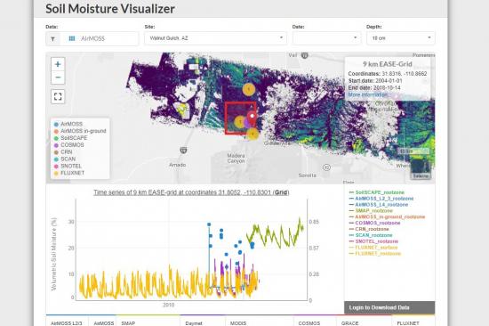Expand the Depth dropdown set to 10 cm
Image resolution: width=489 pixels, height=326 pixels.
pos(400,38)
